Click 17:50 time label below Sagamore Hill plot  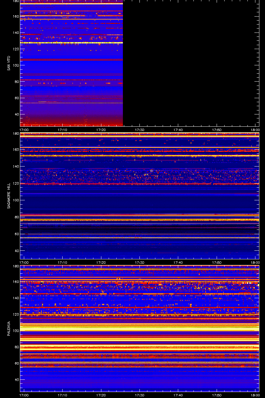coord(217,262)
